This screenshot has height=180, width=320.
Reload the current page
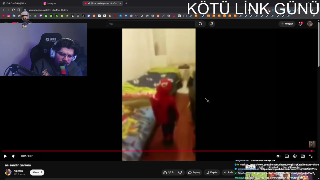click(x=13, y=10)
